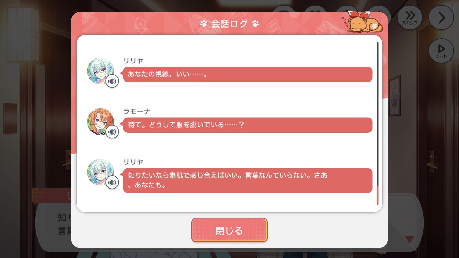Click the conversation log scrollbar
The width and height of the screenshot is (459, 258).
coord(377,123)
